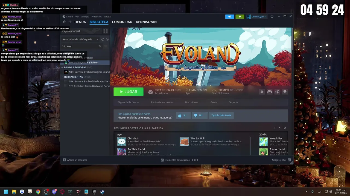Screen dimensions: 350x196
Task: Go to next summary with right chevron
Action: (279, 128)
